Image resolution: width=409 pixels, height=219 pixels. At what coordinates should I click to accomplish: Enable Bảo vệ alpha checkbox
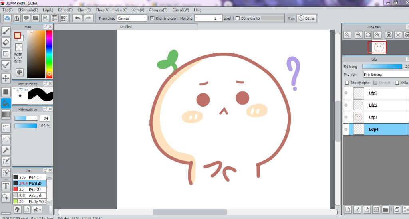pyautogui.click(x=347, y=83)
